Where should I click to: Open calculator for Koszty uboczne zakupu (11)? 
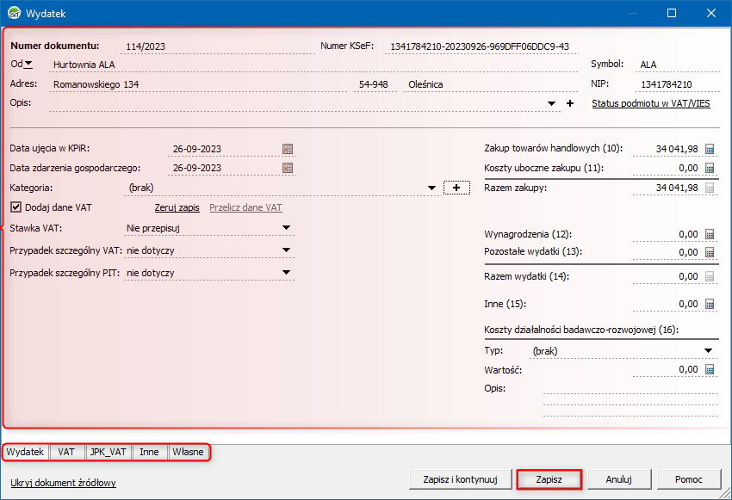point(710,168)
